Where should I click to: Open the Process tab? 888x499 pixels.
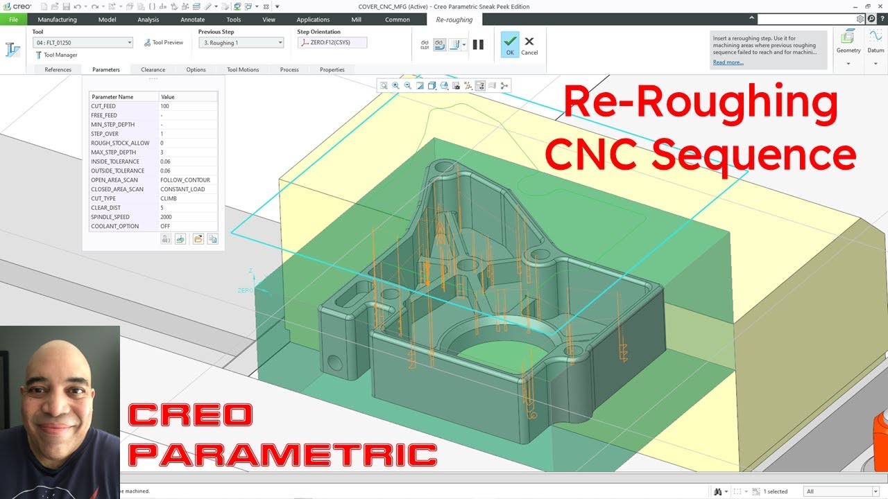tap(289, 69)
